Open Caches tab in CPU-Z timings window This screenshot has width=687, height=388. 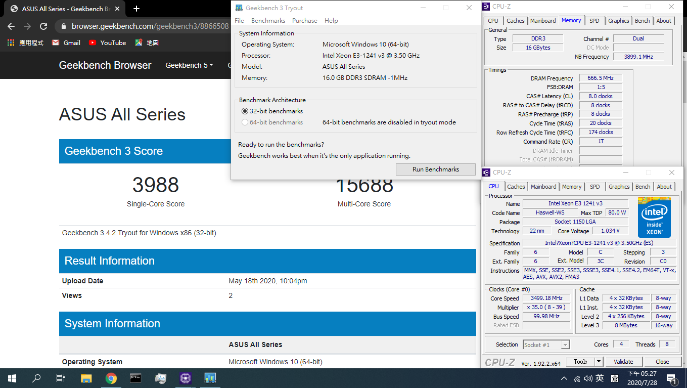(515, 21)
